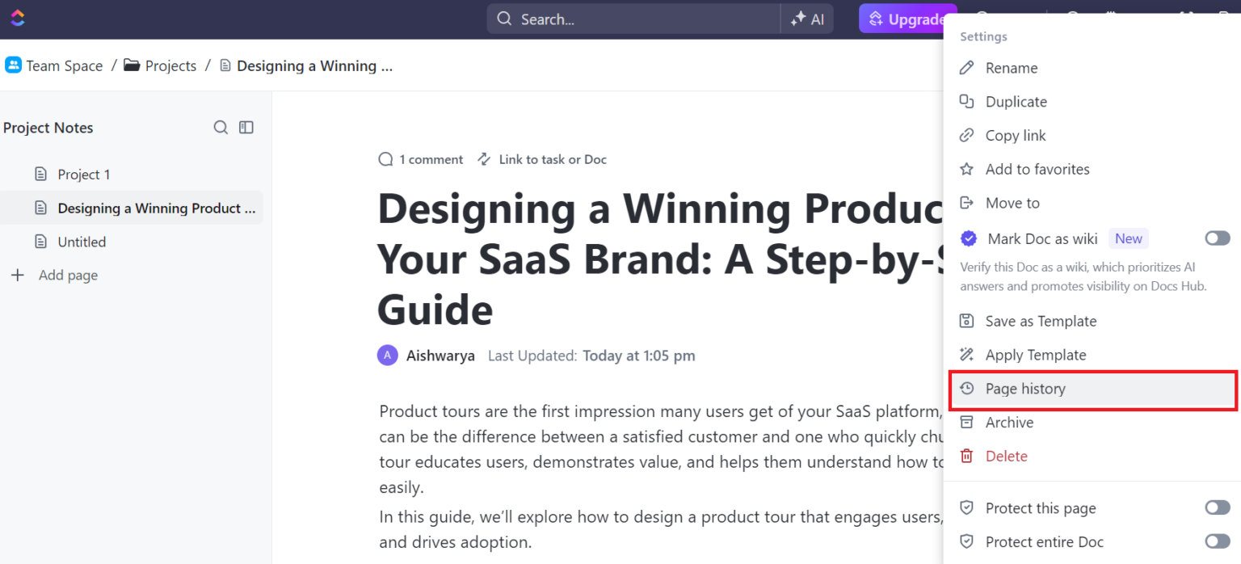Click Move to in the settings menu
The height and width of the screenshot is (564, 1241).
(1012, 203)
